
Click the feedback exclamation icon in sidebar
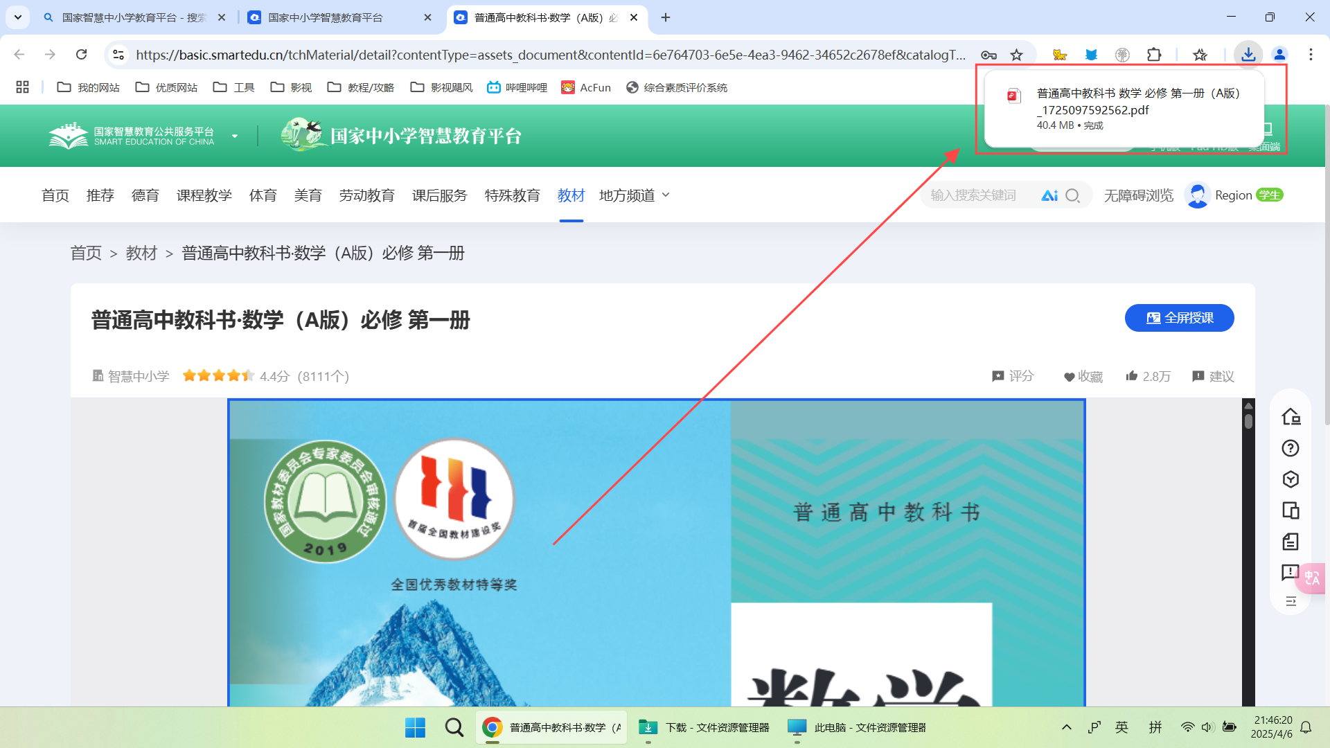click(1291, 572)
